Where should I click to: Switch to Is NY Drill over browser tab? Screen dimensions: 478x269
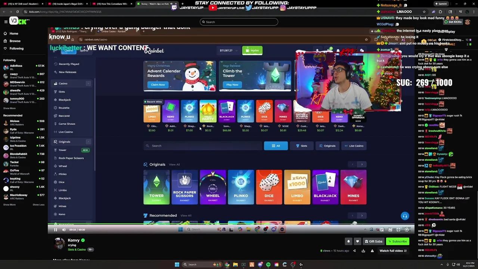tap(23, 4)
